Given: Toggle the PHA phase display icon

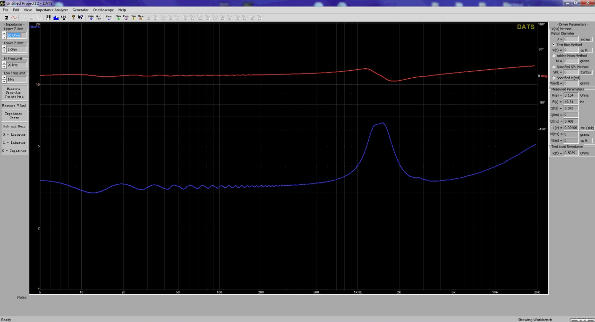Looking at the screenshot, I should (x=91, y=17).
